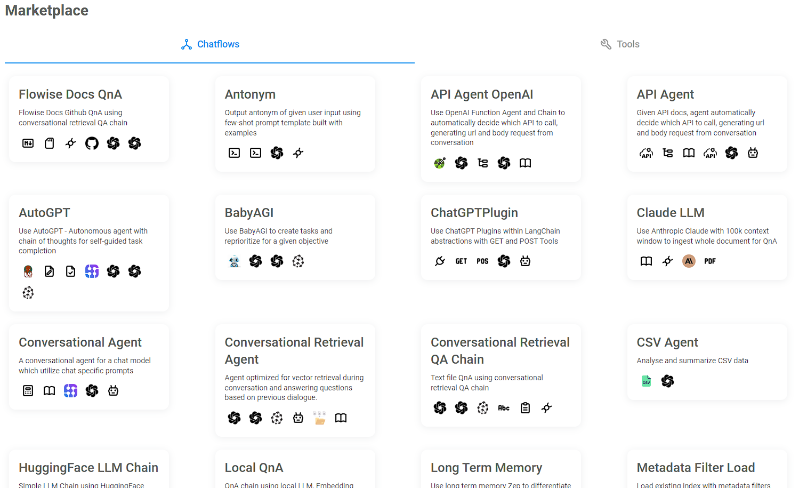Screen dimensions: 799x488
Task: Click 'Use Anthropic Claude with 100k context' description
Action: coord(707,236)
